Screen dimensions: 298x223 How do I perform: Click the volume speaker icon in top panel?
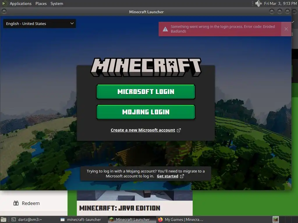[258, 3]
